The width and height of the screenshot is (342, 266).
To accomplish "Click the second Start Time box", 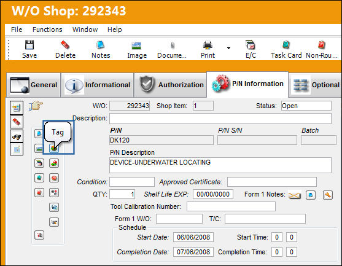I will [292, 237].
